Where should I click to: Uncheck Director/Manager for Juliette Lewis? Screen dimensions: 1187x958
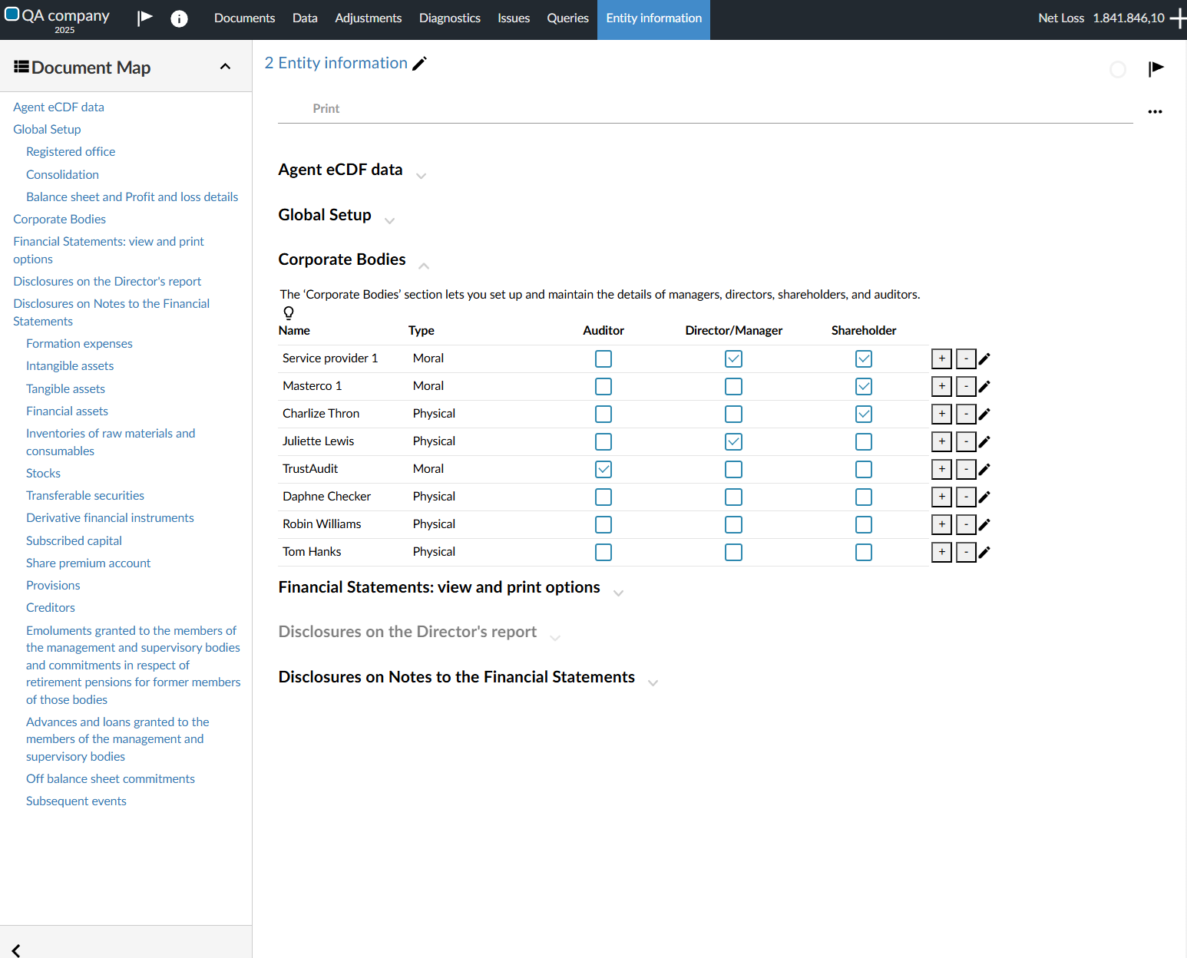coord(733,441)
